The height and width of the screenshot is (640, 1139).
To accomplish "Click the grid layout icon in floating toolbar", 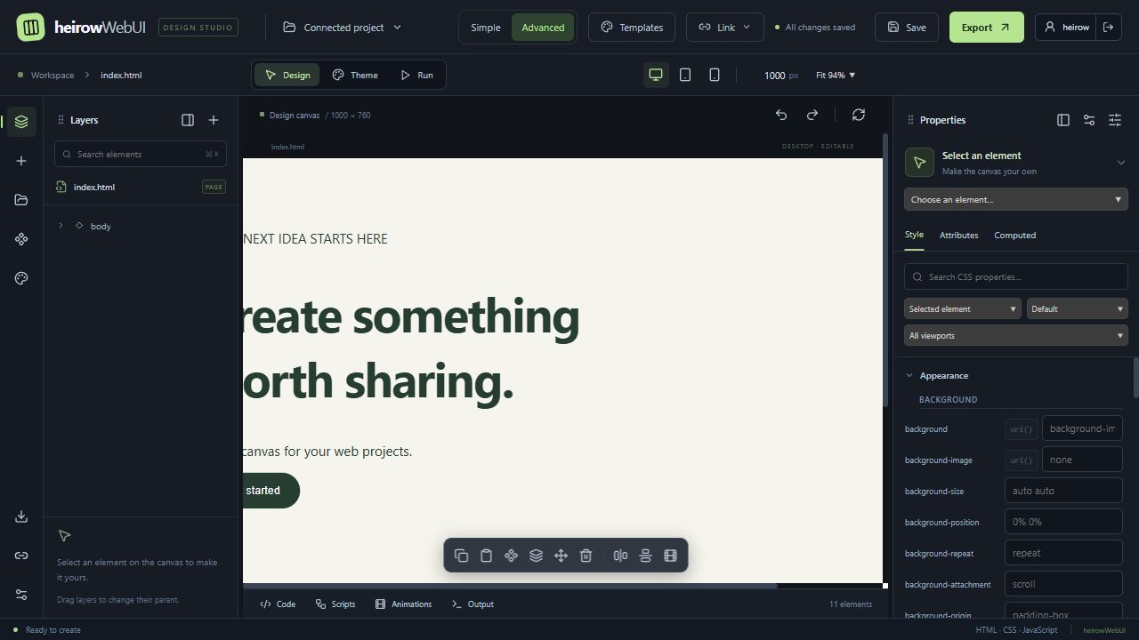I will [670, 556].
